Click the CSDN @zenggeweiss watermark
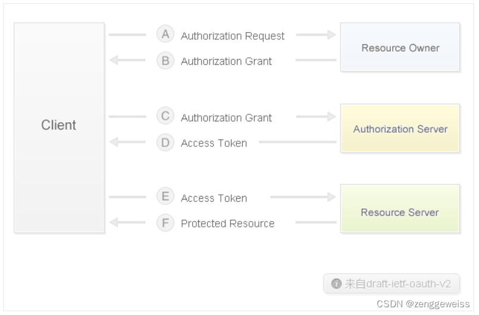 (423, 304)
